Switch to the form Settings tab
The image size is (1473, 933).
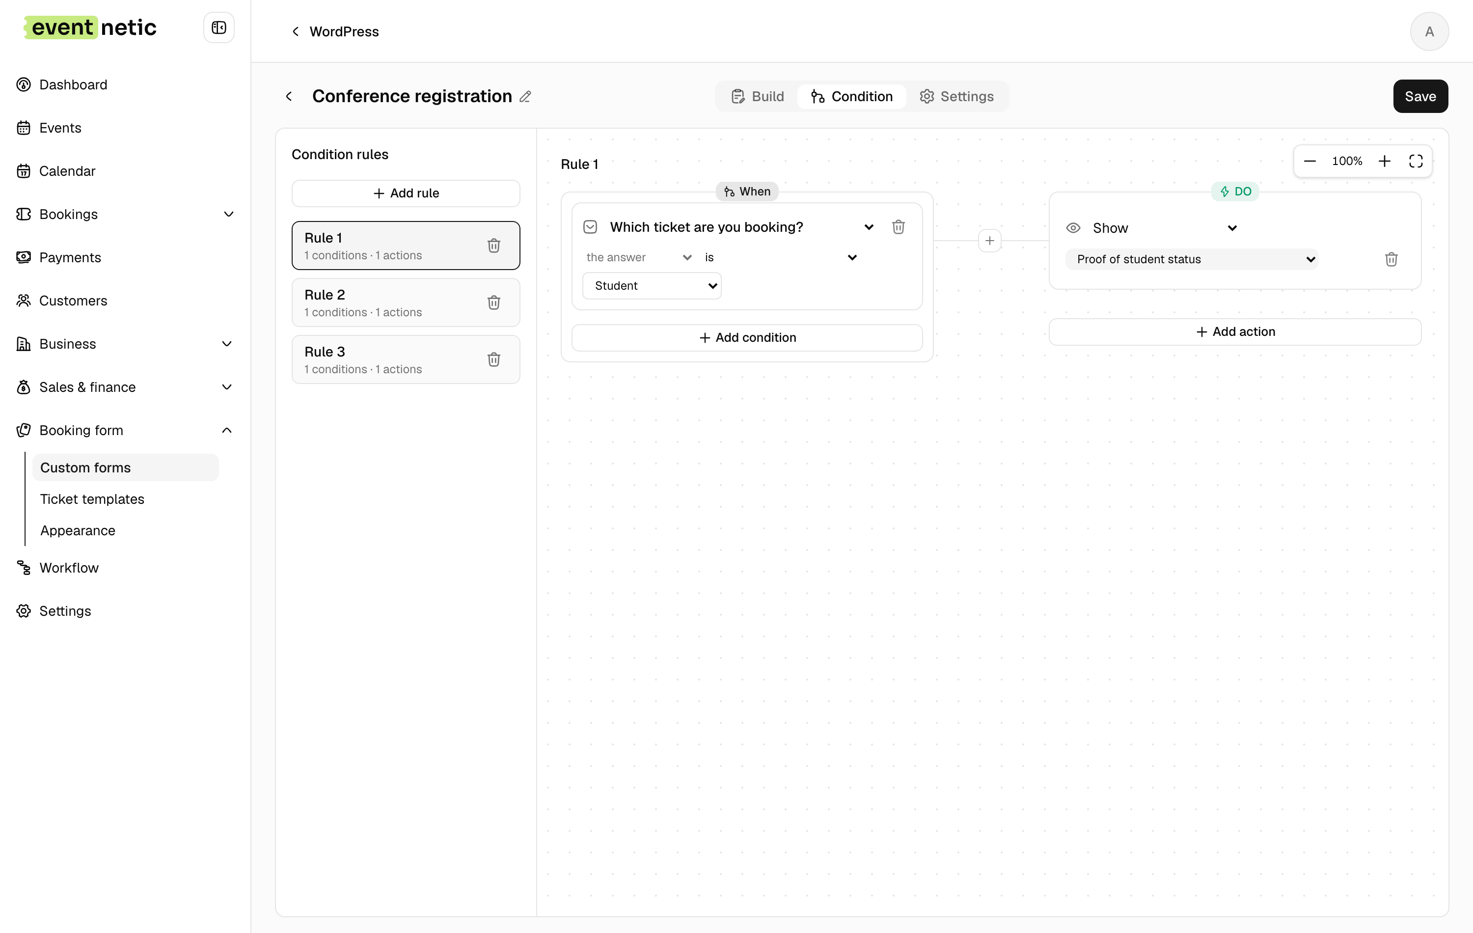[956, 97]
